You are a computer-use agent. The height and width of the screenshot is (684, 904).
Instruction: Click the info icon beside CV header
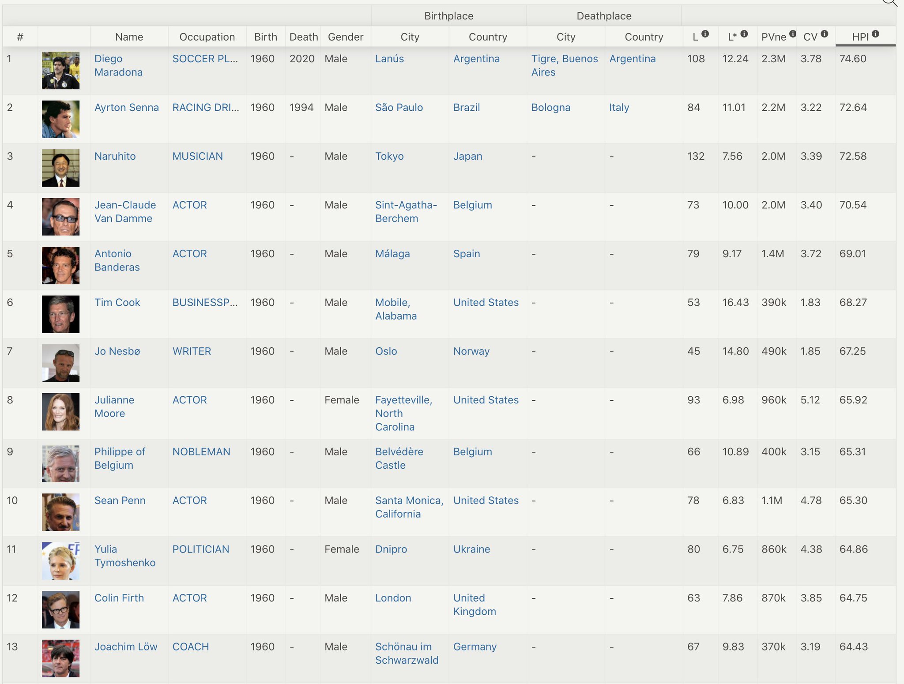point(825,34)
